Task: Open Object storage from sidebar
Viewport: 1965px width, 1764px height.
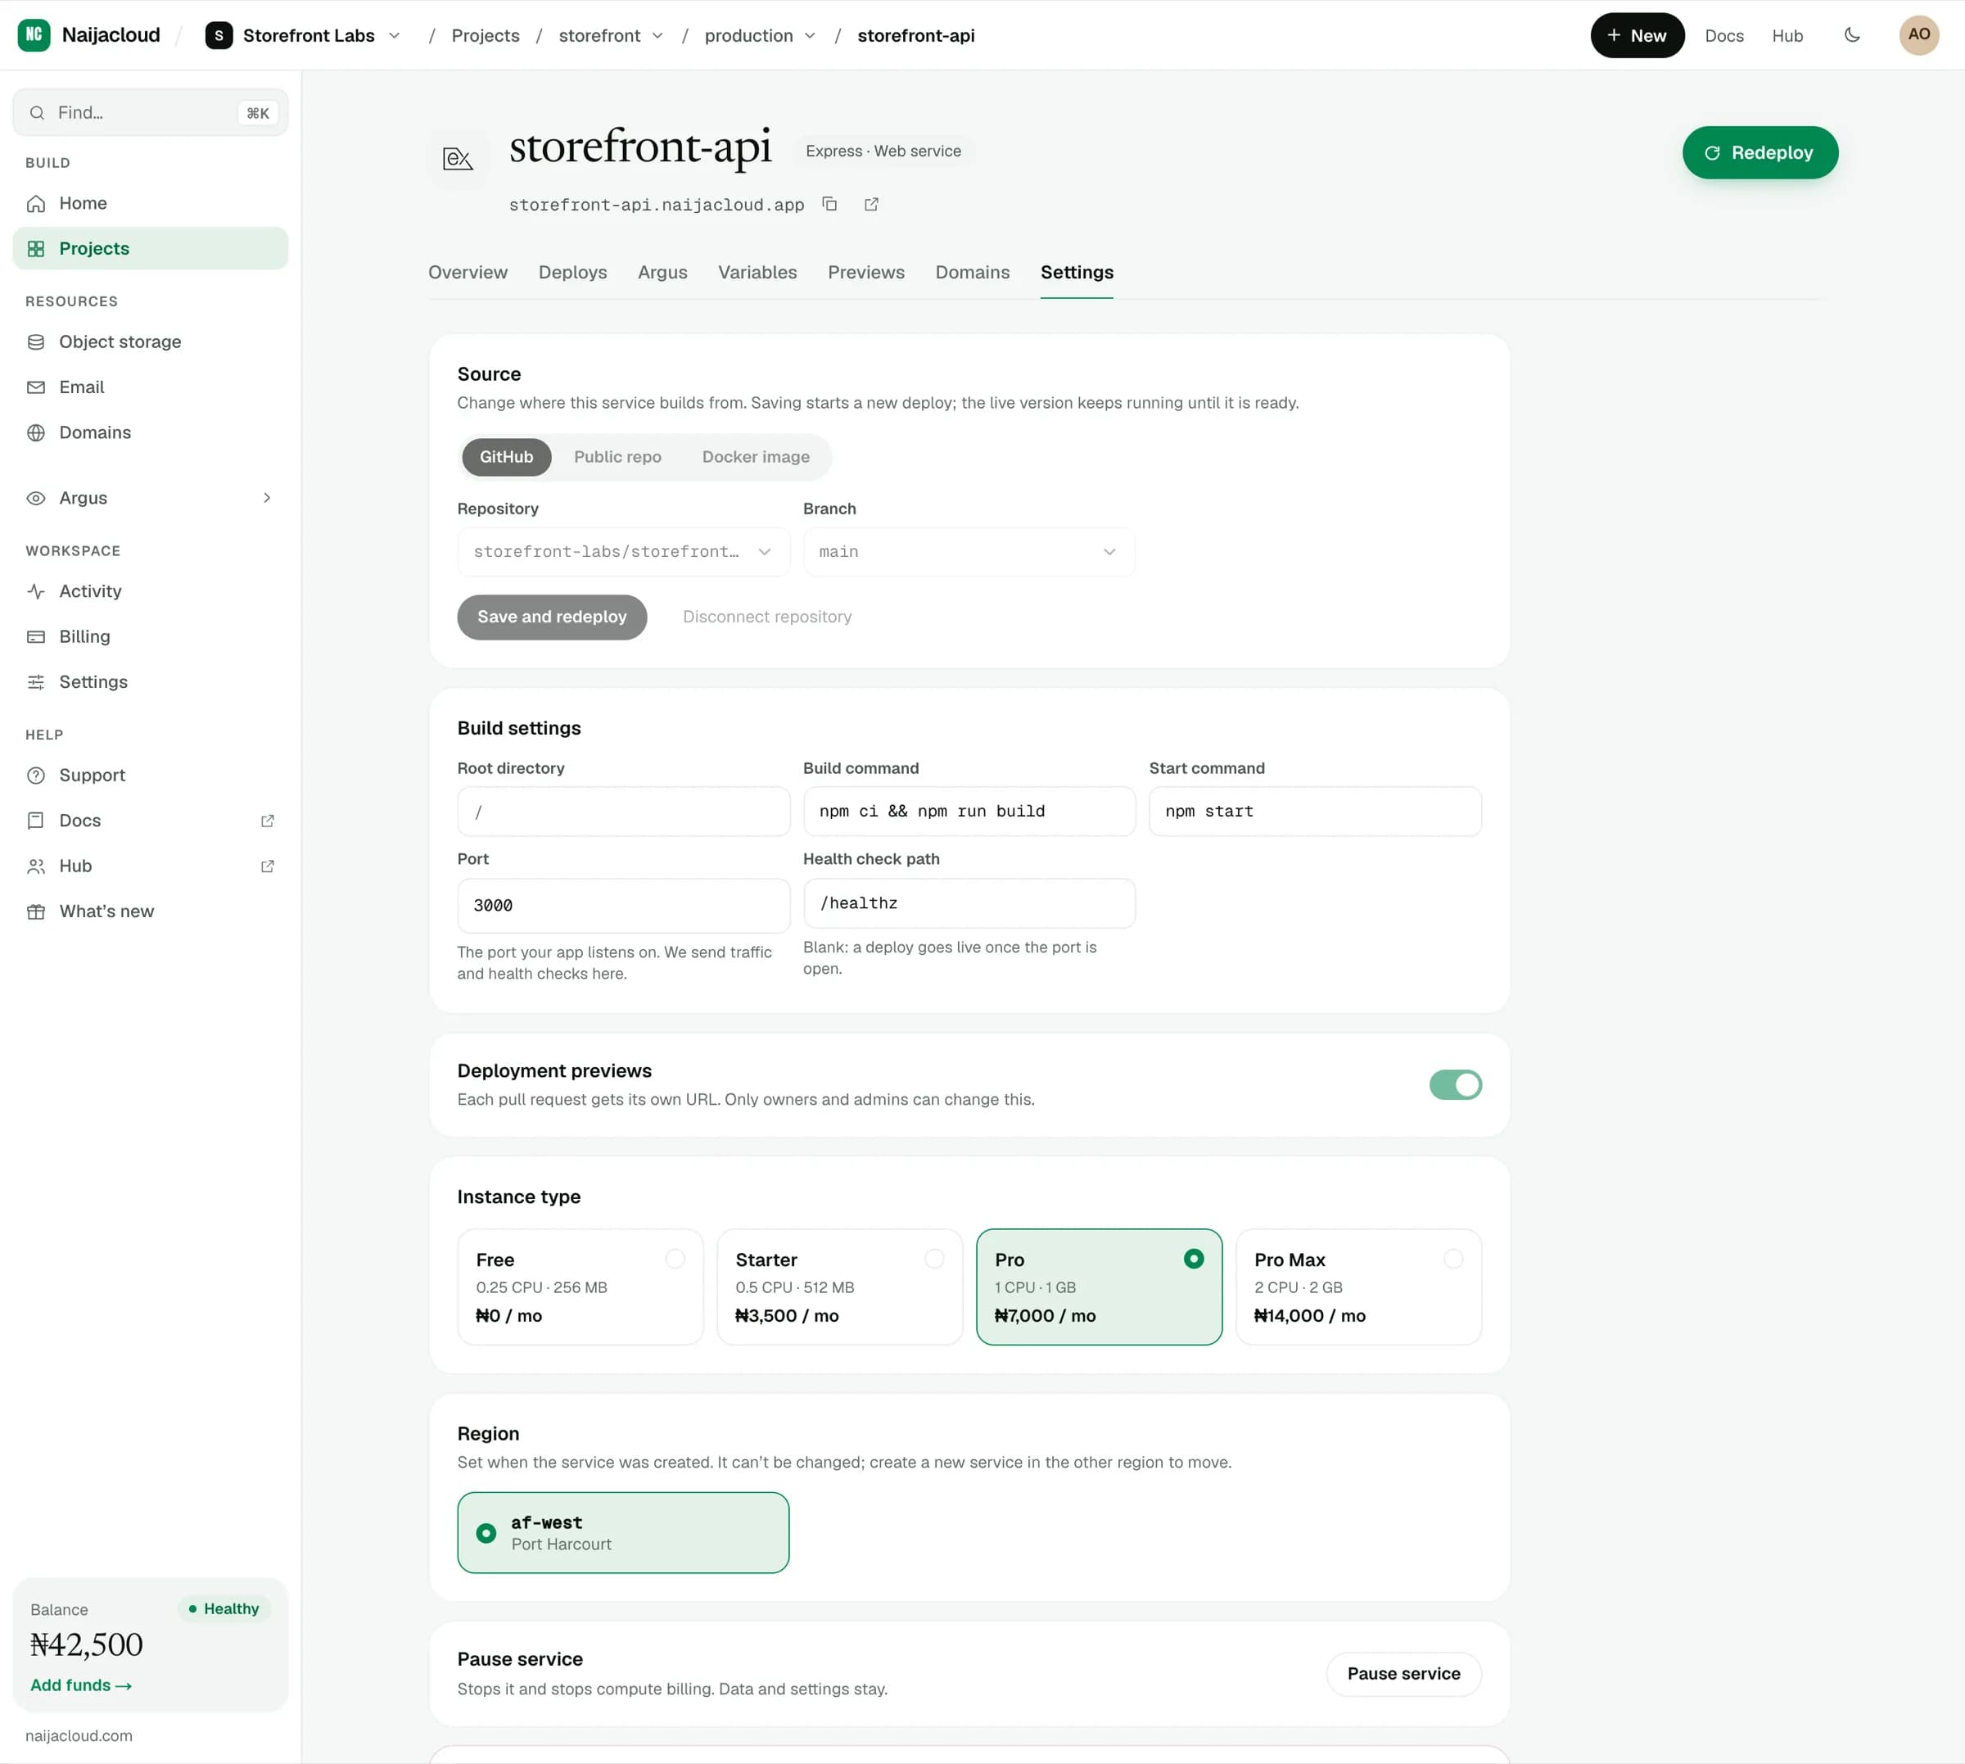Action: click(x=150, y=342)
